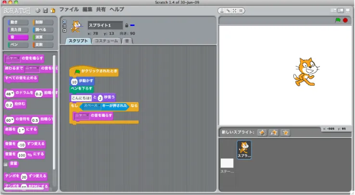The width and height of the screenshot is (355, 195).
Task: Select the delete scissors tool
Action: tap(228, 11)
